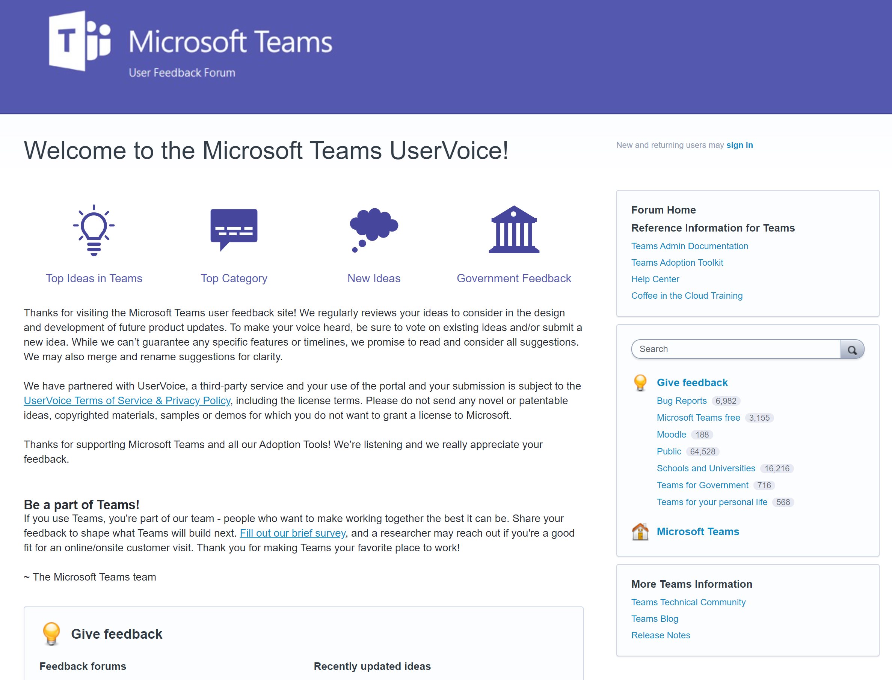The width and height of the screenshot is (892, 680).
Task: Click the 64,528 count badge
Action: pyautogui.click(x=703, y=452)
